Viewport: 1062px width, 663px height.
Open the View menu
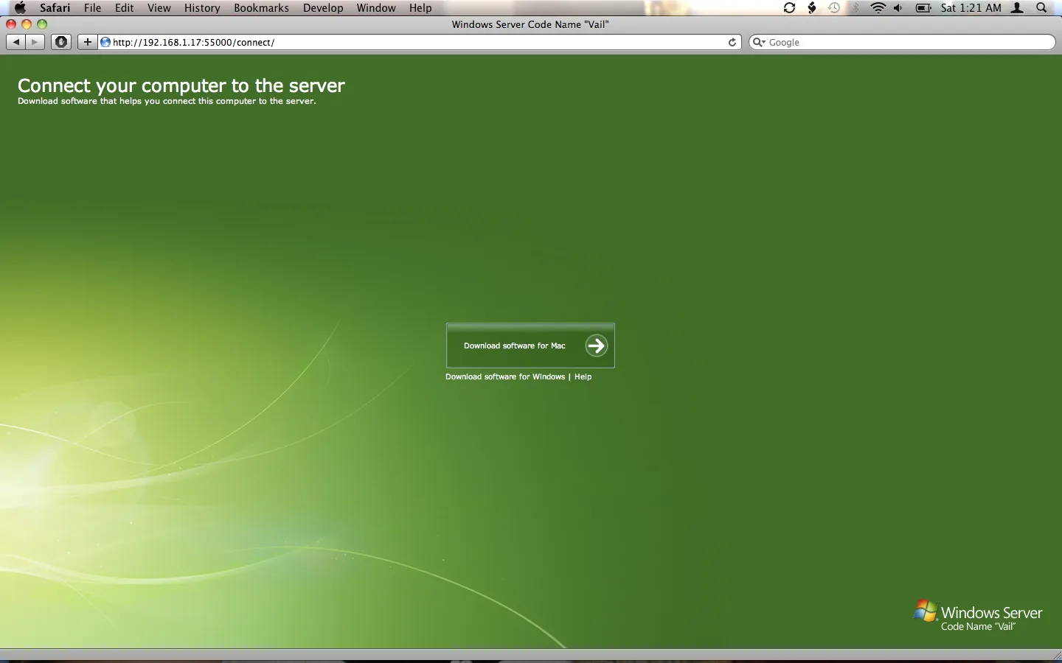pos(159,7)
